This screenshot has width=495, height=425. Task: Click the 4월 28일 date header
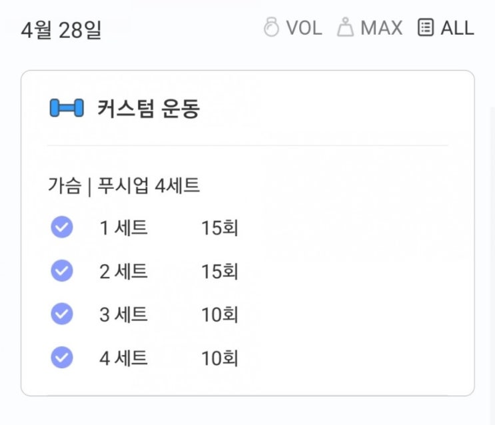pyautogui.click(x=61, y=29)
